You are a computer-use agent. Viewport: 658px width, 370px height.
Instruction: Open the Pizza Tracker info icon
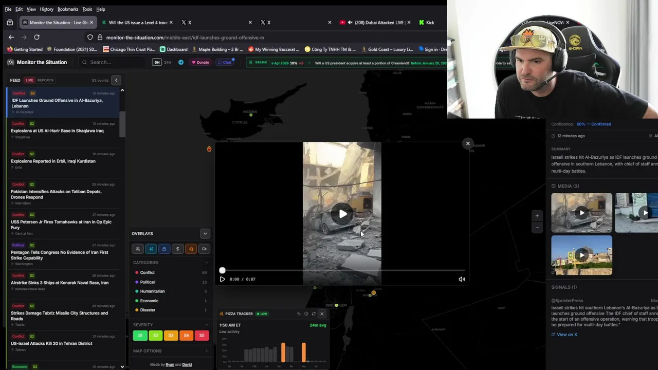coord(306,313)
